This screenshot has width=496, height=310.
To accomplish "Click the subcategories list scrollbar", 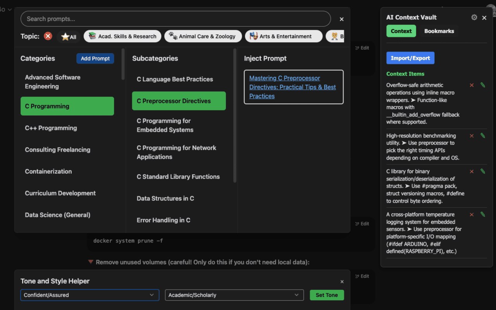I will point(235,116).
